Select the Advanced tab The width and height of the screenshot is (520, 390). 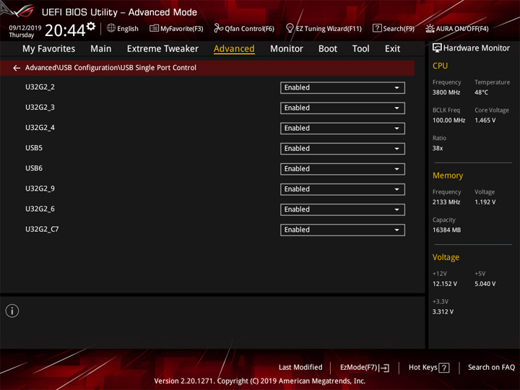pos(234,49)
